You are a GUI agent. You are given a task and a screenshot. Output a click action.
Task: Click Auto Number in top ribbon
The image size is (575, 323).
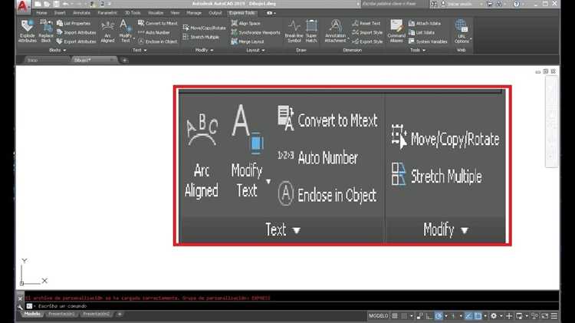[x=154, y=32]
